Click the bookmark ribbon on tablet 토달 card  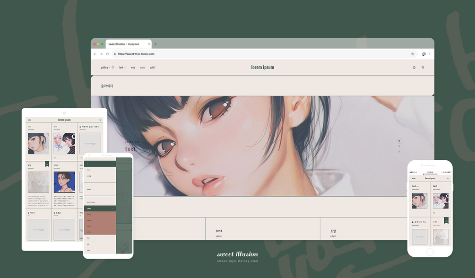coord(47,164)
